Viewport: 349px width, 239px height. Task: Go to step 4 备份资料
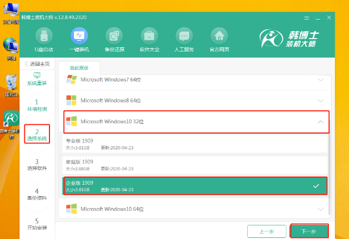coord(37,194)
